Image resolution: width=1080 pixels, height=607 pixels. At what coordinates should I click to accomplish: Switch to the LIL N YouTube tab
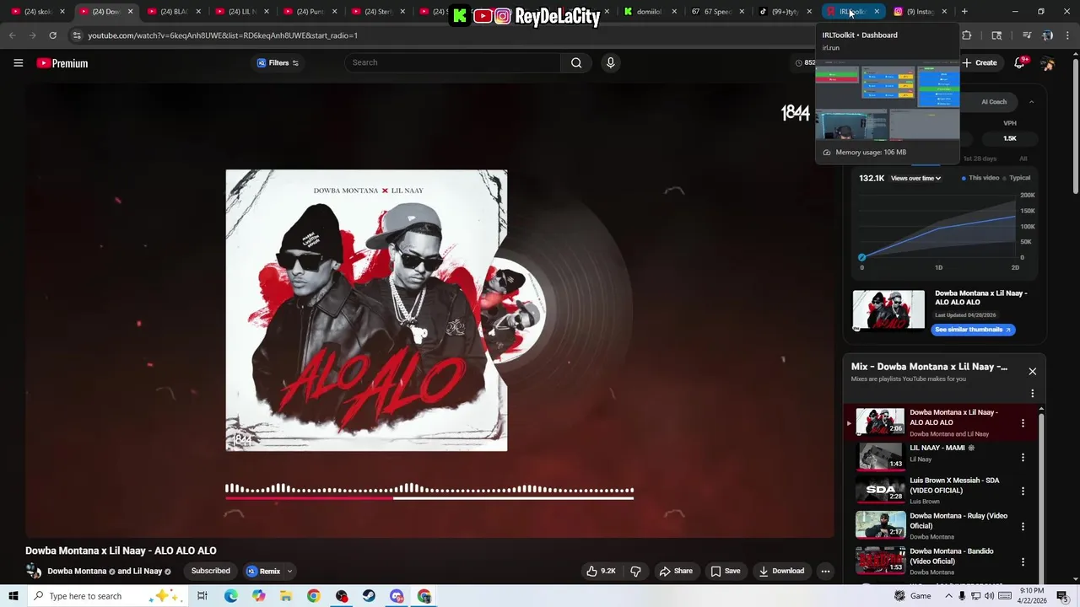click(x=242, y=11)
